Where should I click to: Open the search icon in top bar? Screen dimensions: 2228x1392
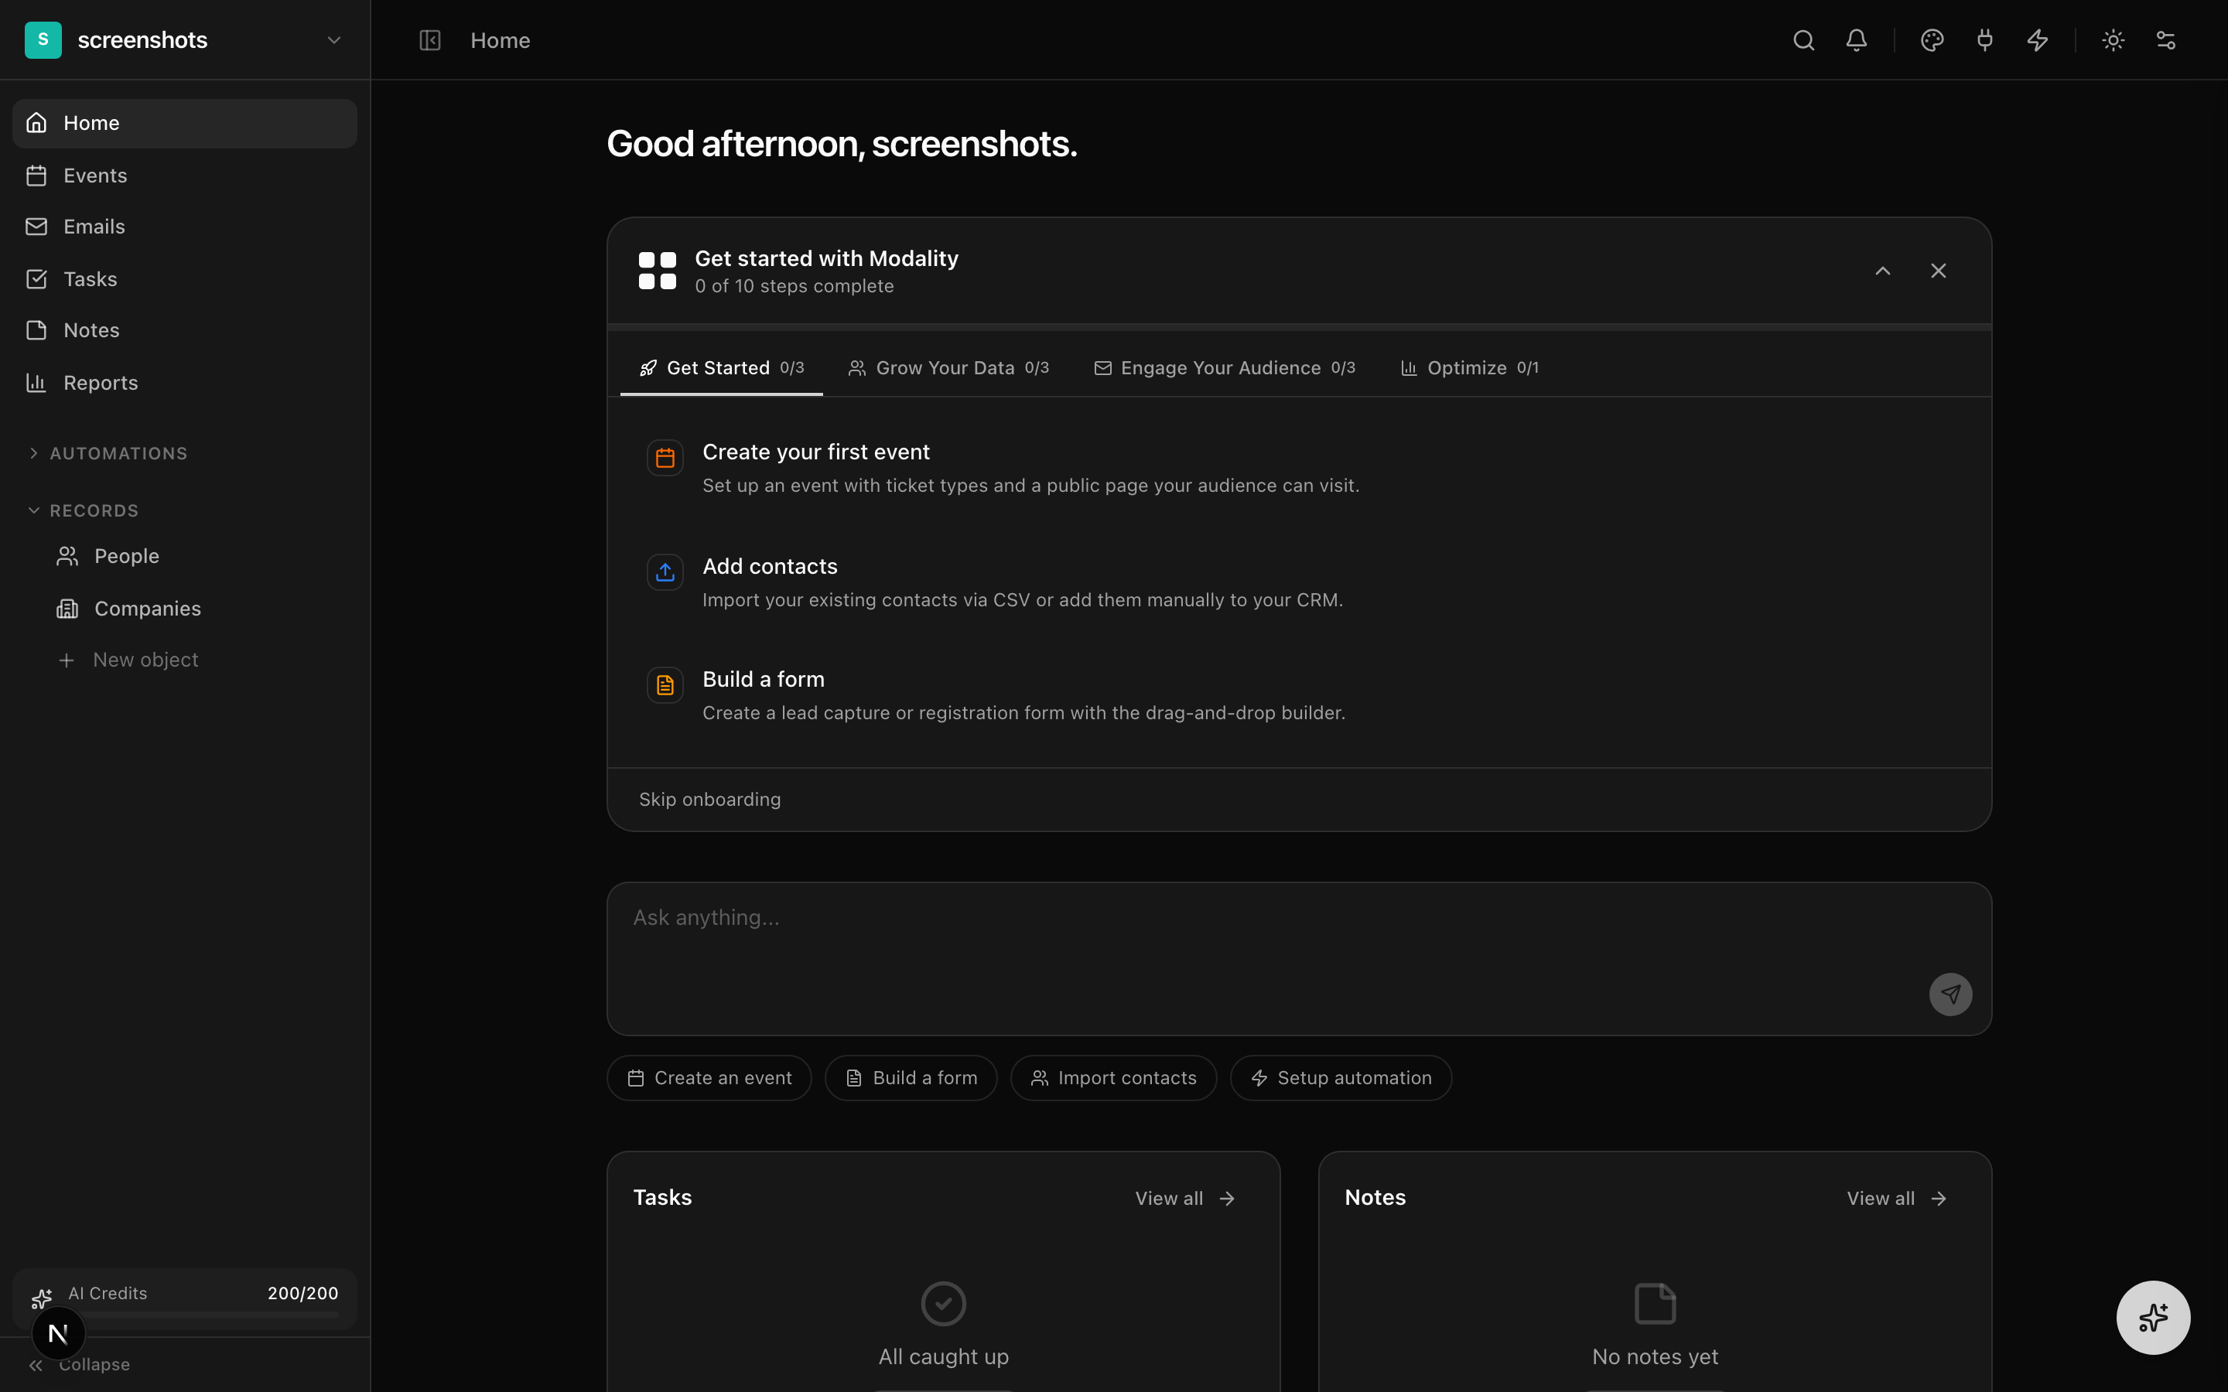[1803, 40]
